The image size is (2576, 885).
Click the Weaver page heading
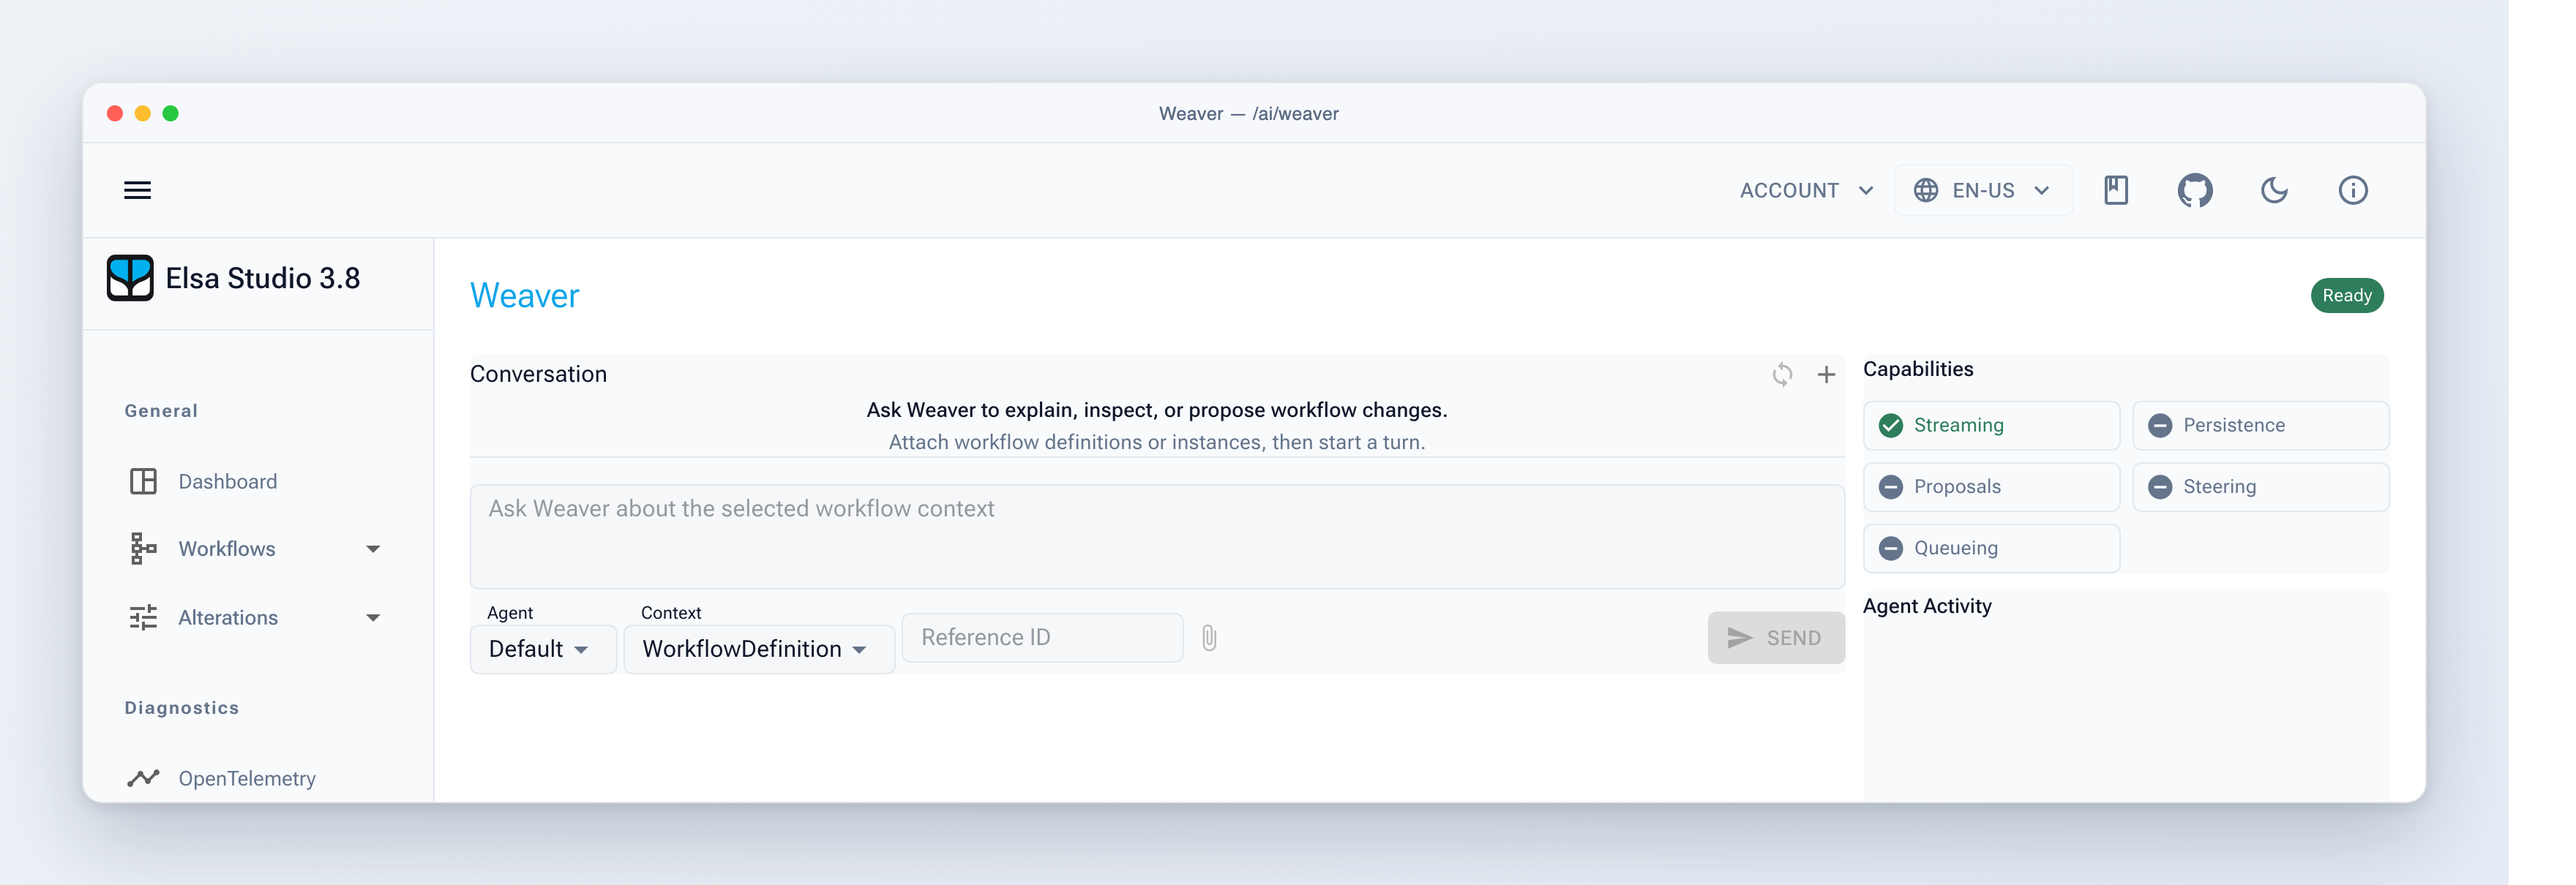[x=524, y=295]
